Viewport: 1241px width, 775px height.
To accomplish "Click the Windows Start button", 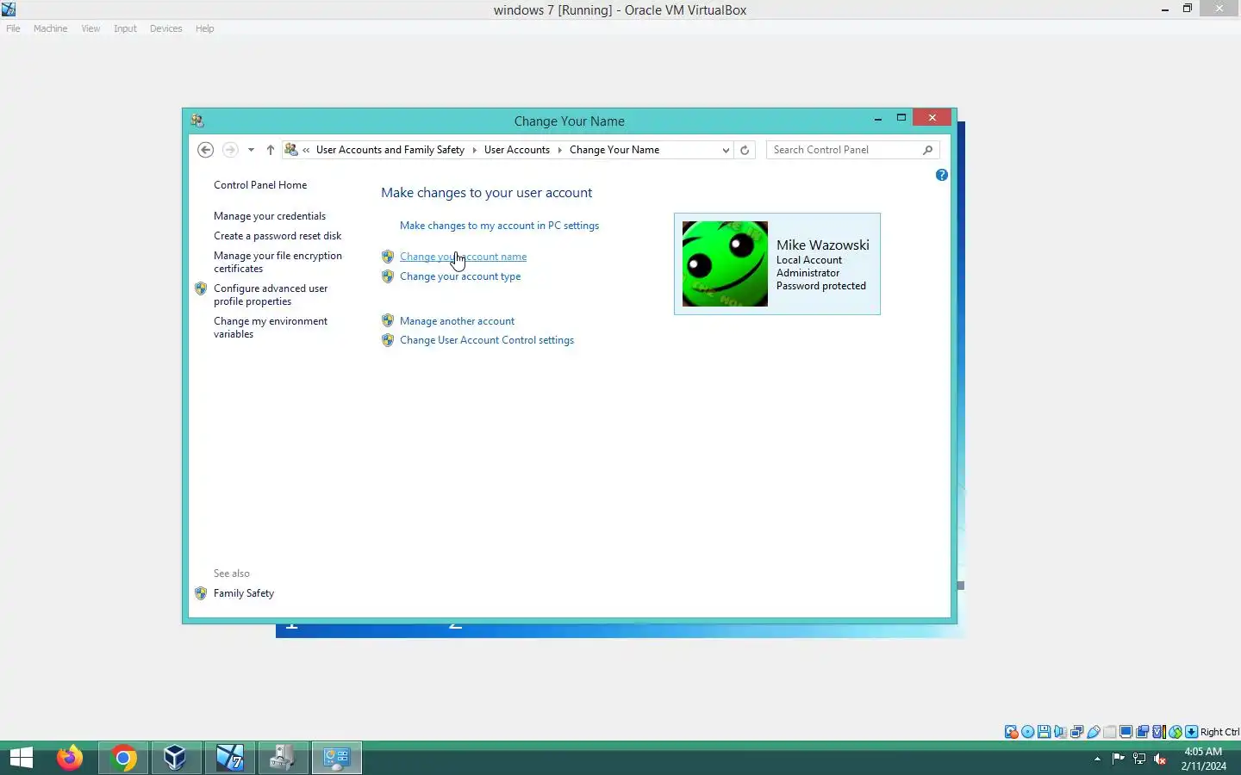I will tap(22, 758).
